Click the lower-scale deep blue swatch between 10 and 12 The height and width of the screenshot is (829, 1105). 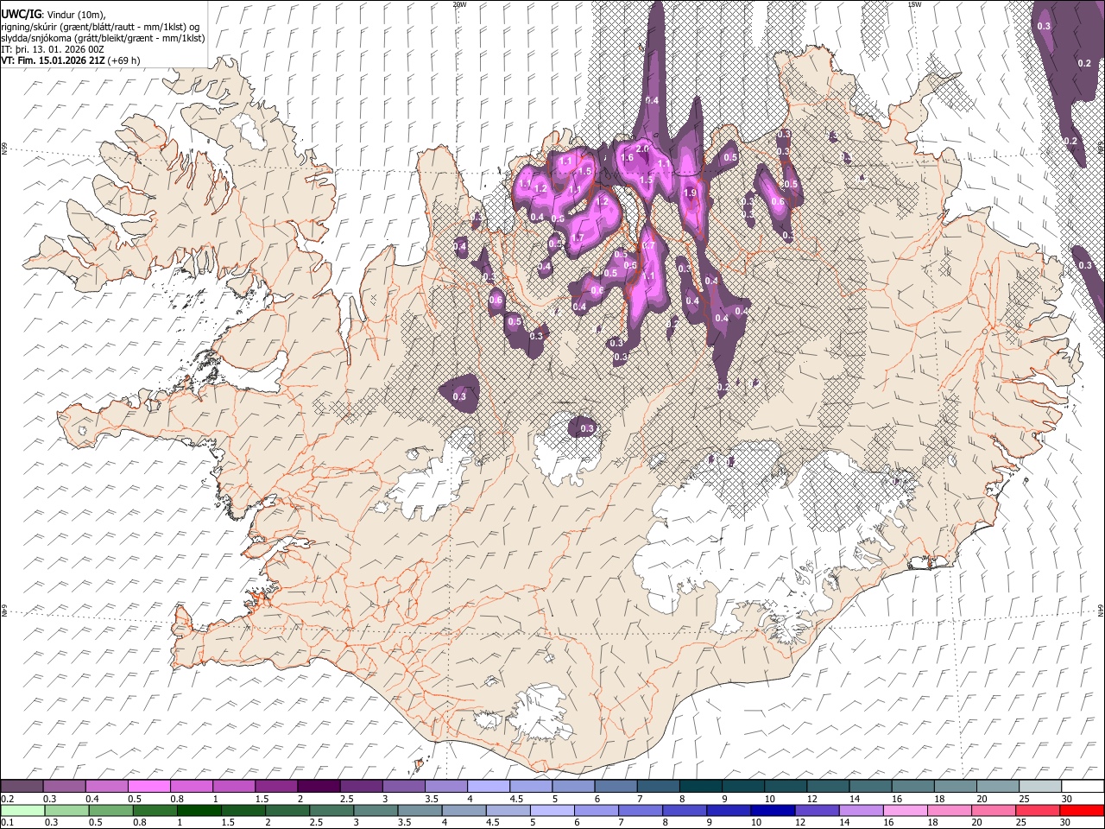click(x=773, y=810)
